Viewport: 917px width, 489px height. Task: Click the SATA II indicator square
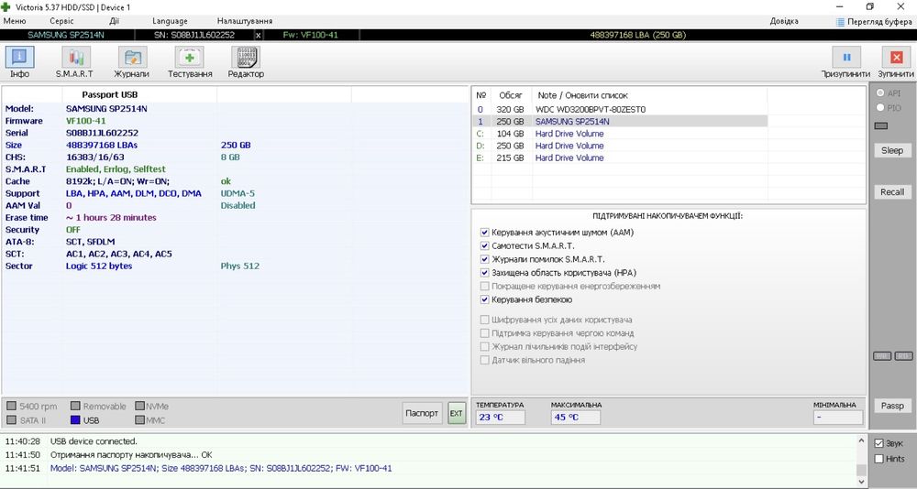(x=12, y=420)
